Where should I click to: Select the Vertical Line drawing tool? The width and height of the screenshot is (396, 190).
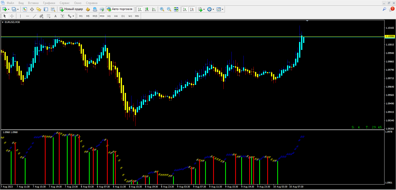20,16
